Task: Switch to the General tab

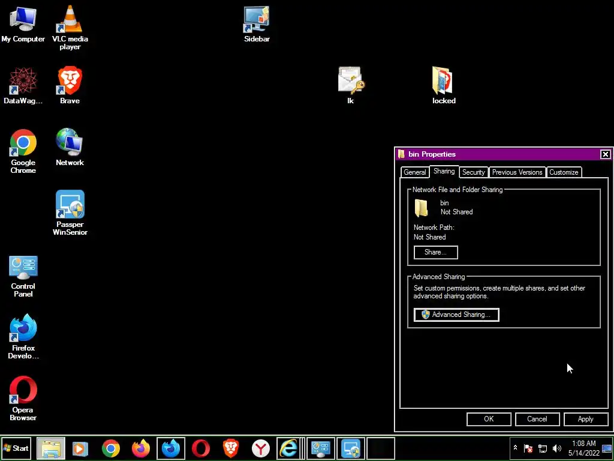Action: coord(415,172)
